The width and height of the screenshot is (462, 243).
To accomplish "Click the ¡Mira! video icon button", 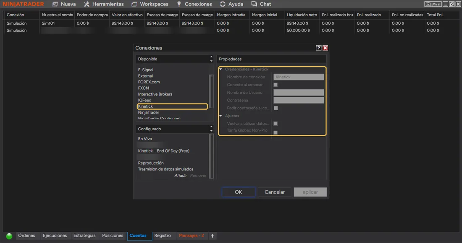I will (433, 4).
